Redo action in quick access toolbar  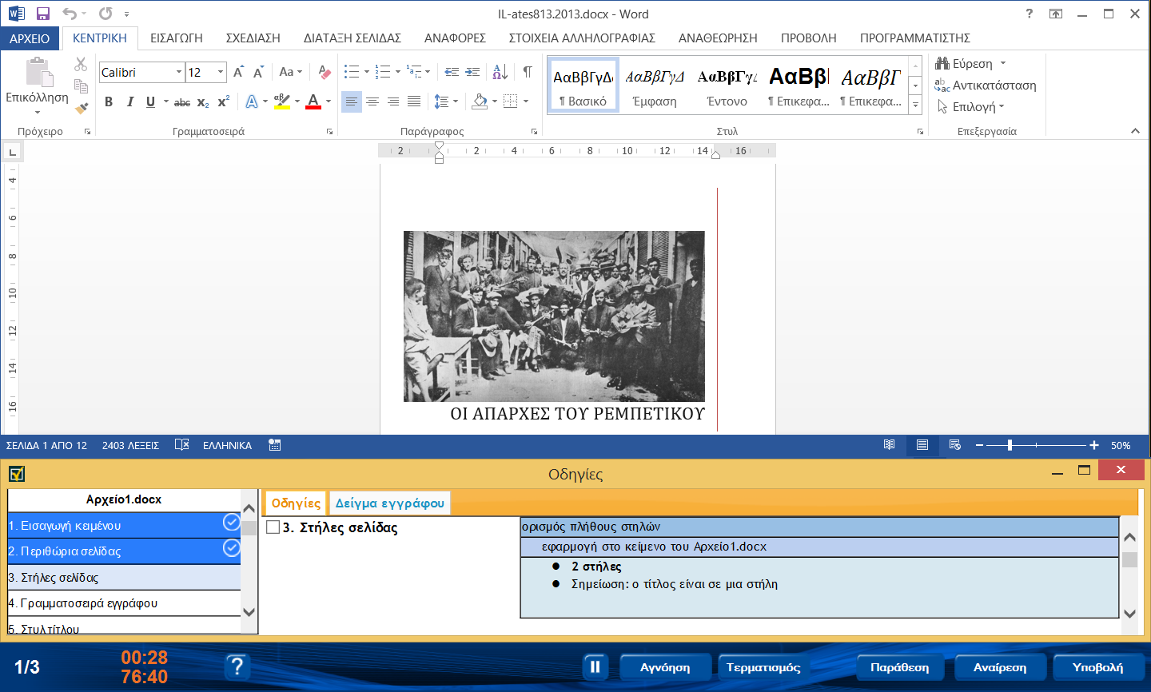(x=106, y=14)
